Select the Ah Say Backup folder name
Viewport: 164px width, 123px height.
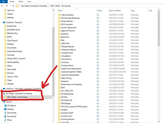coord(67,21)
